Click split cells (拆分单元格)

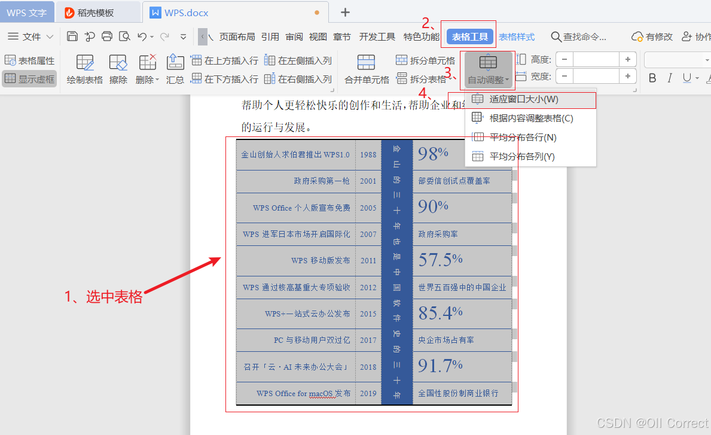[425, 60]
